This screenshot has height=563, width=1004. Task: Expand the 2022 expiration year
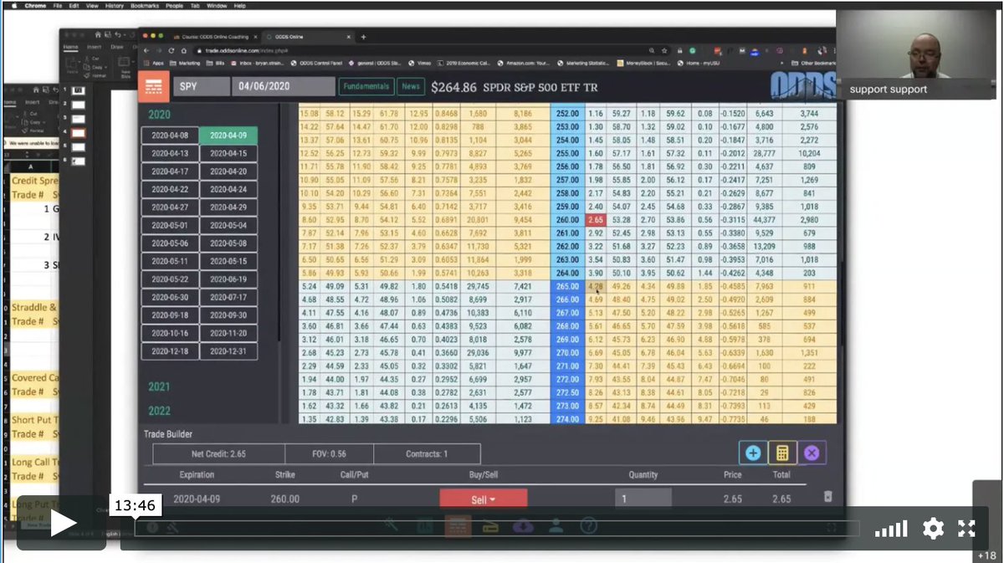[x=159, y=411]
